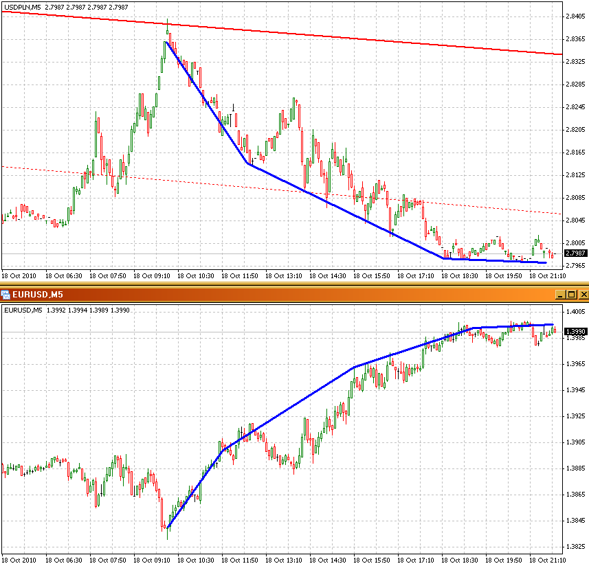Click '18 Oct 11:50' on USDPLN time axis
The image size is (589, 566).
tap(240, 276)
